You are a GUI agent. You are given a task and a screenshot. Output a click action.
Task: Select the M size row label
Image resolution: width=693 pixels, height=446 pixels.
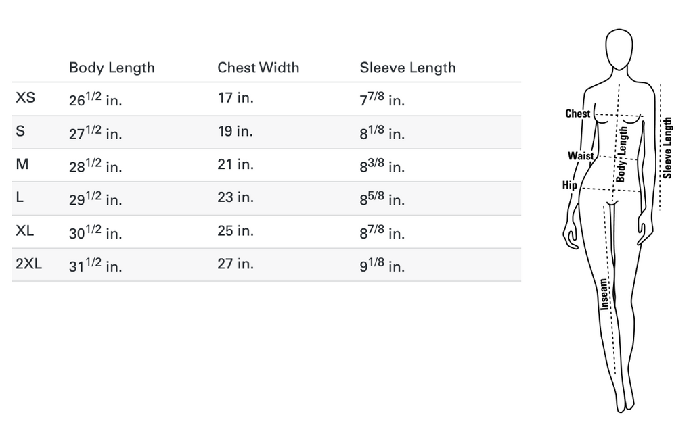(x=22, y=164)
